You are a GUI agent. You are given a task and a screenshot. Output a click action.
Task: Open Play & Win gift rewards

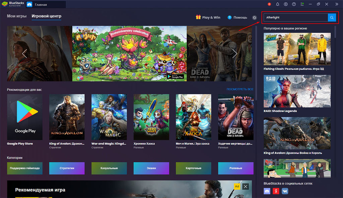(208, 17)
